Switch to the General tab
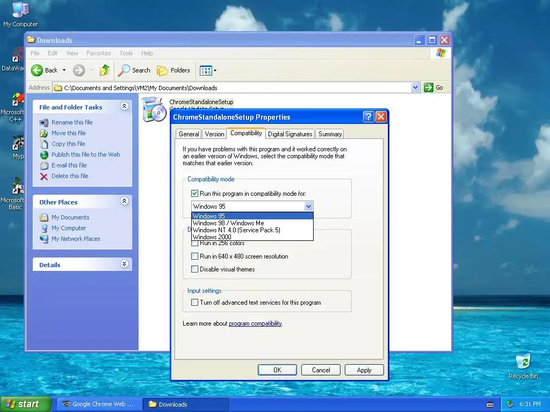The width and height of the screenshot is (550, 412). coord(189,134)
